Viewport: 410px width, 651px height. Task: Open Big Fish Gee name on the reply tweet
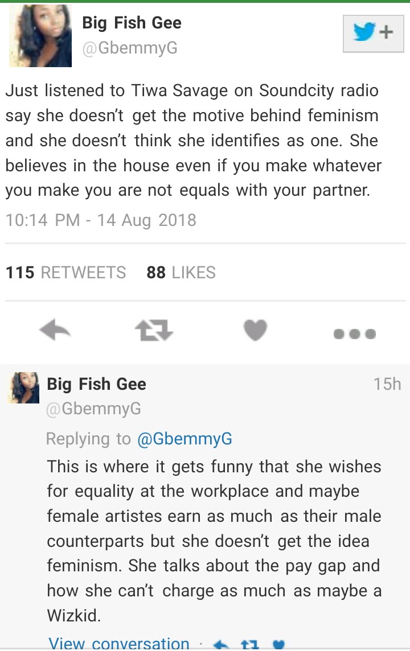(x=97, y=384)
